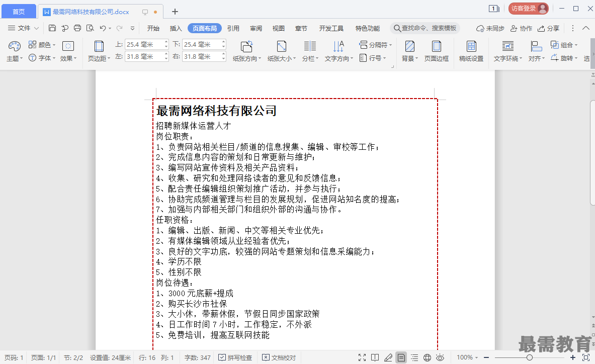The image size is (595, 364).
Task: Click the Page Border (页面边框) icon
Action: pyautogui.click(x=437, y=46)
